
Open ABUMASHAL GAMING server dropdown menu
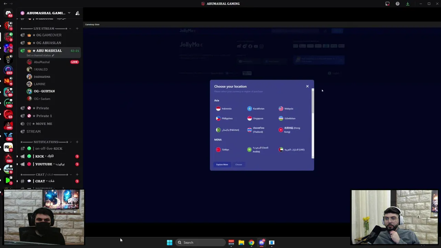(69, 13)
